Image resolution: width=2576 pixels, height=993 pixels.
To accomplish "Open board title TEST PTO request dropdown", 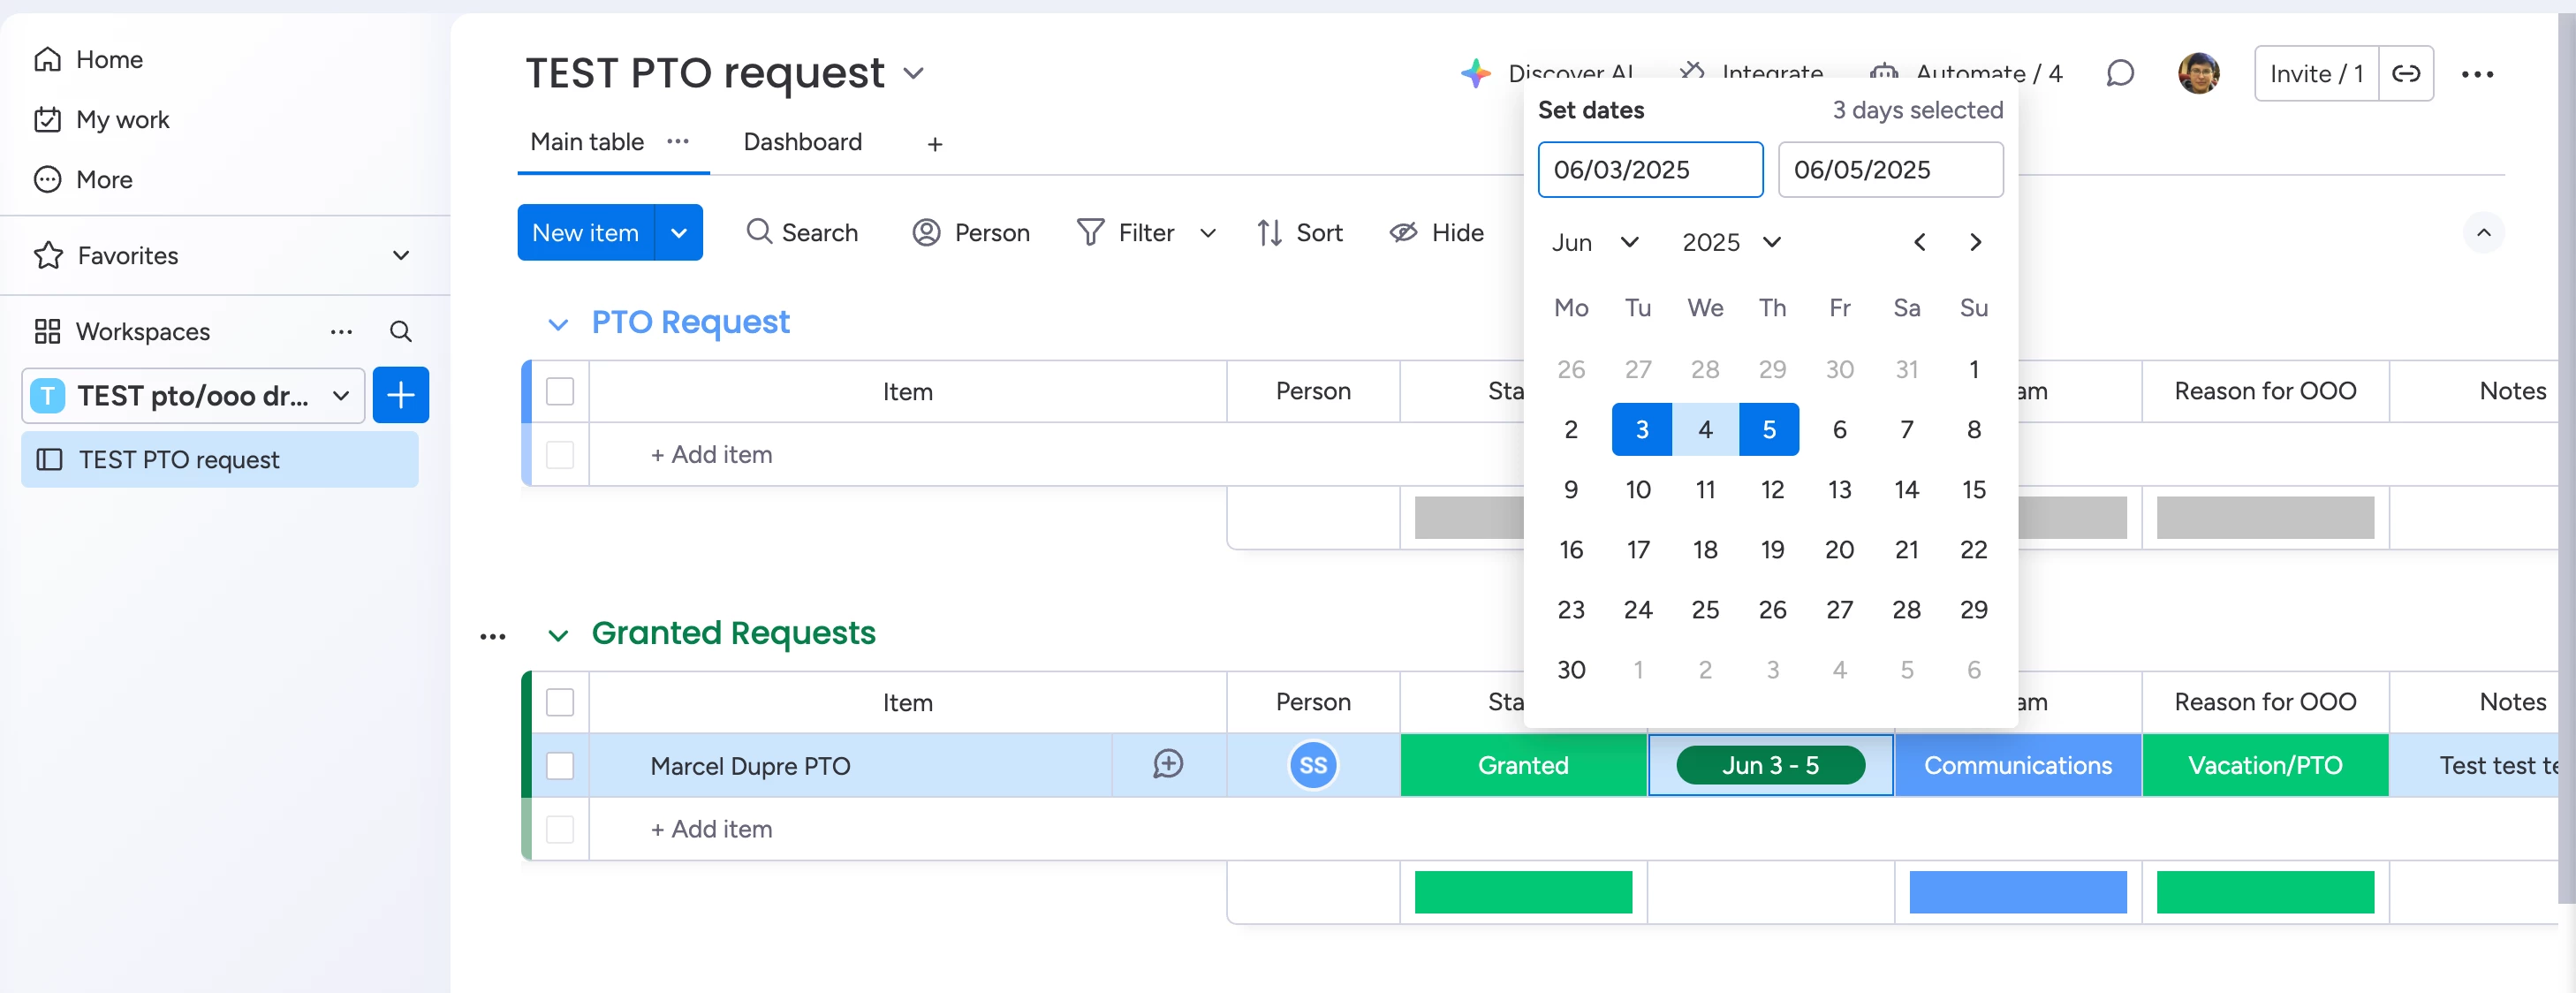I will click(x=913, y=73).
